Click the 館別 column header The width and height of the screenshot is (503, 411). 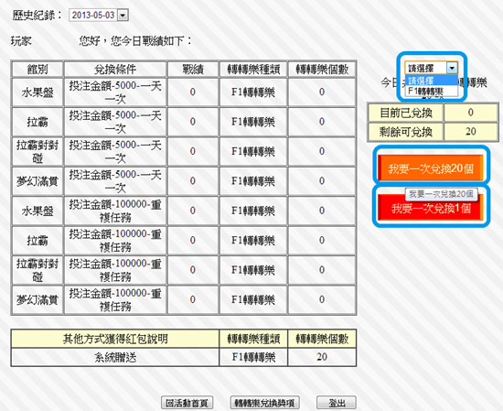point(37,69)
